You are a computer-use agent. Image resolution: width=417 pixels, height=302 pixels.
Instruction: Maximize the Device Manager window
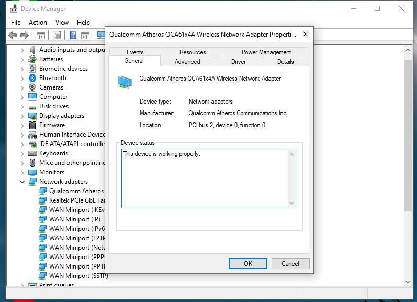coord(377,8)
